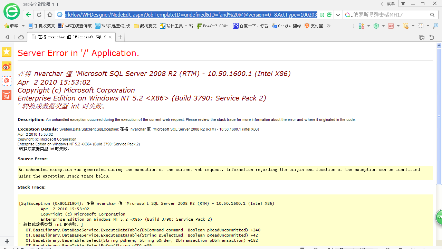This screenshot has width=442, height=249.
Task: Open the Google 翻译 bookmark
Action: (286, 26)
